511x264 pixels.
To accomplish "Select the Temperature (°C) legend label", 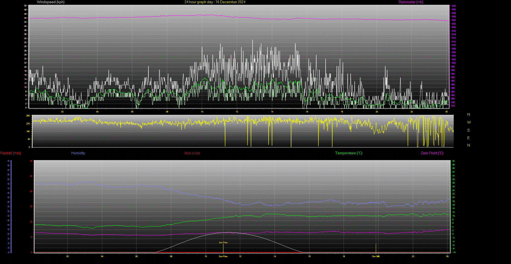I will tap(349, 153).
